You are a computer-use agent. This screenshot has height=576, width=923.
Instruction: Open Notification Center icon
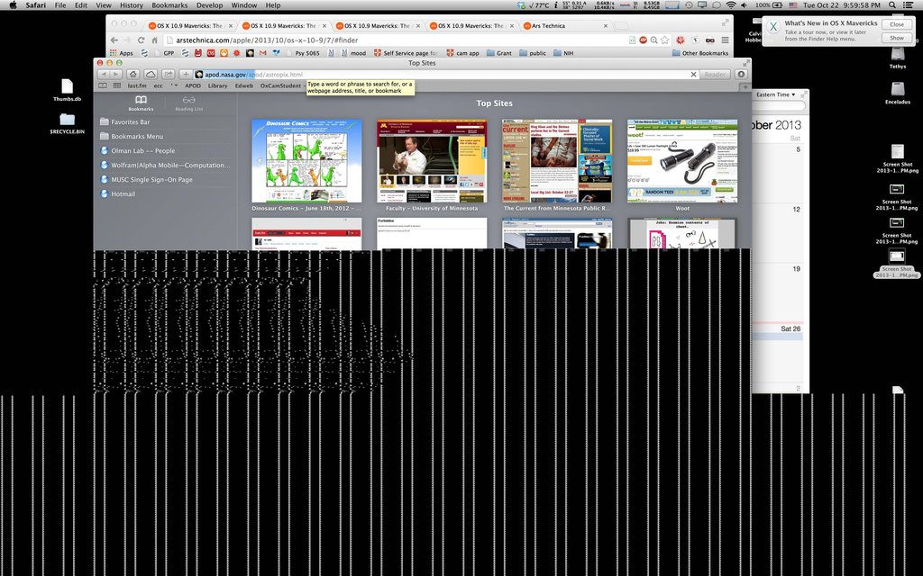[x=909, y=5]
